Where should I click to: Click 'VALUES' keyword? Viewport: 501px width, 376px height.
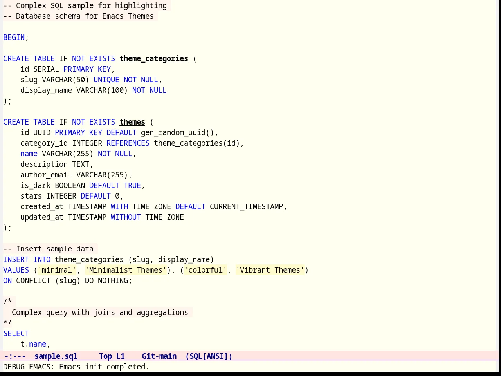click(16, 270)
